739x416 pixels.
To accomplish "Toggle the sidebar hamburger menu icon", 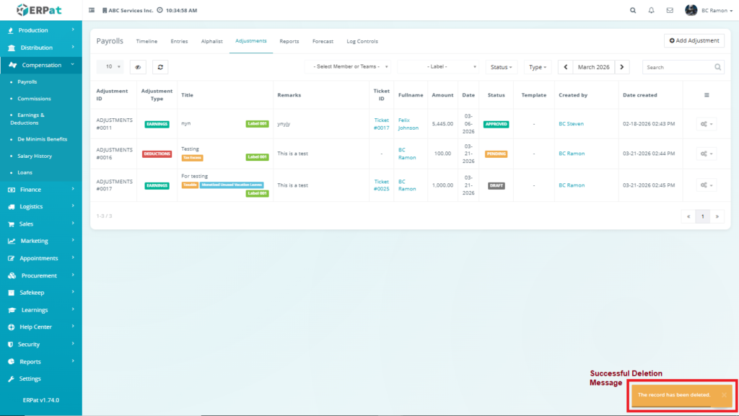I will [92, 11].
